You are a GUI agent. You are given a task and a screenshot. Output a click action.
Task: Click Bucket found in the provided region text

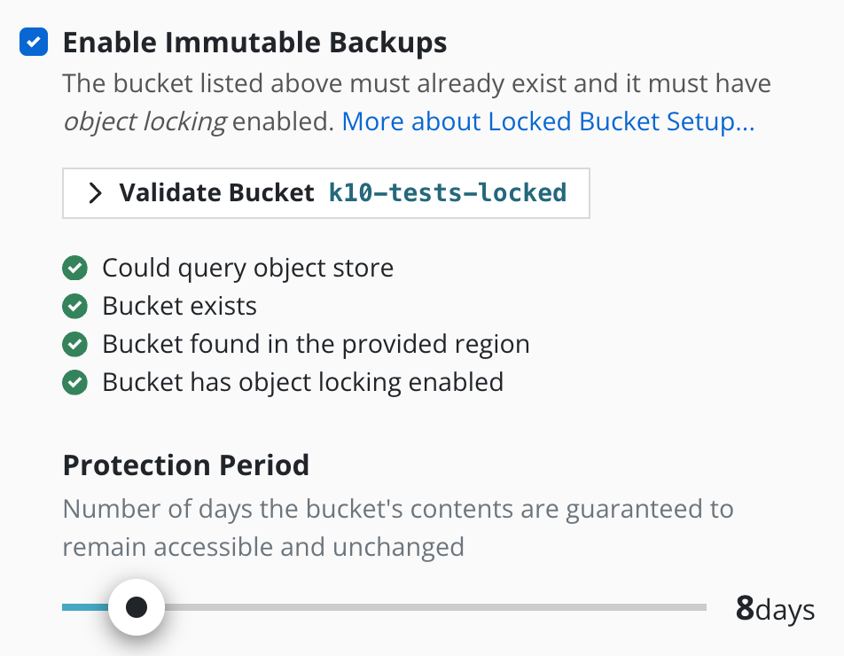tap(316, 345)
